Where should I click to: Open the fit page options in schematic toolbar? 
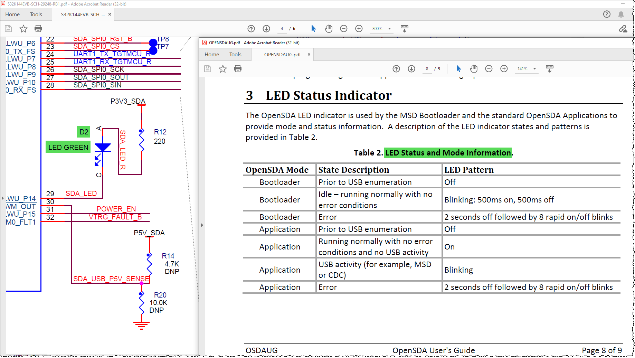[405, 29]
